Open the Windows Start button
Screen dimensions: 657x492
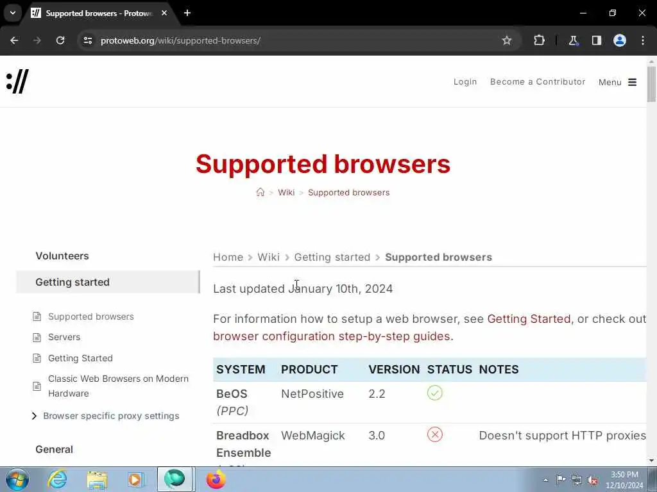(x=17, y=479)
